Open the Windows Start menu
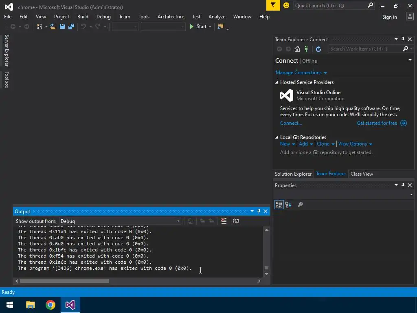The width and height of the screenshot is (417, 313). coord(10,305)
